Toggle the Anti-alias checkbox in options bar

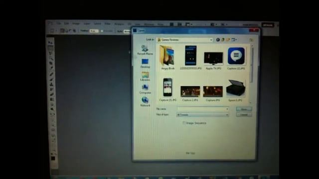tap(102, 31)
